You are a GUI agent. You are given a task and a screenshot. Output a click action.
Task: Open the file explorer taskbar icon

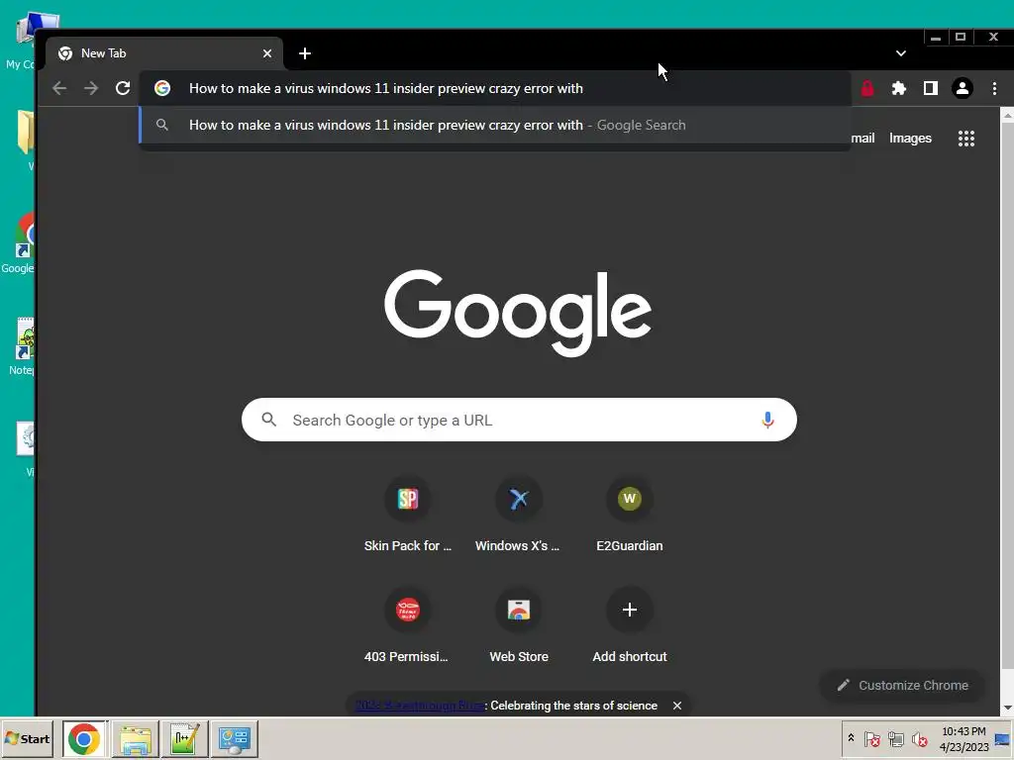point(135,738)
